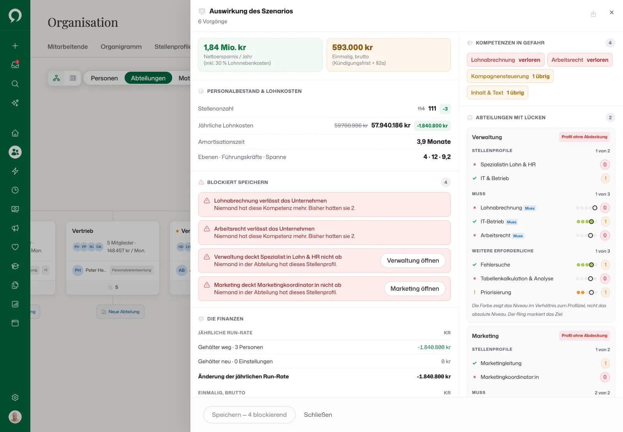The image size is (623, 432).
Task: Open settings gear in the sidebar
Action: (15, 397)
